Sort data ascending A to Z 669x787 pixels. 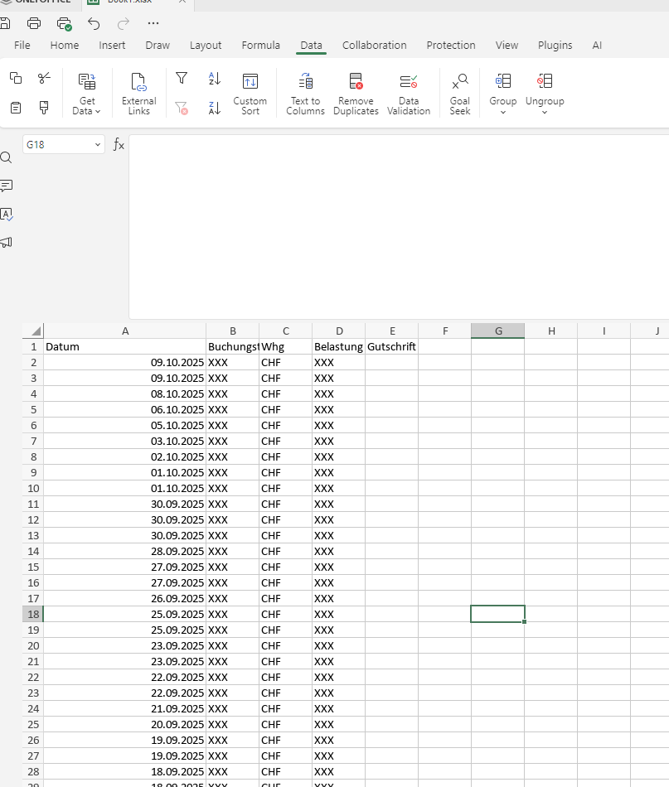pos(215,79)
